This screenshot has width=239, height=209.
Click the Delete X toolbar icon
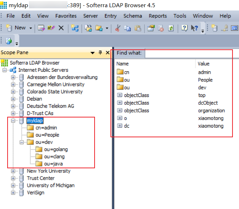(61, 28)
